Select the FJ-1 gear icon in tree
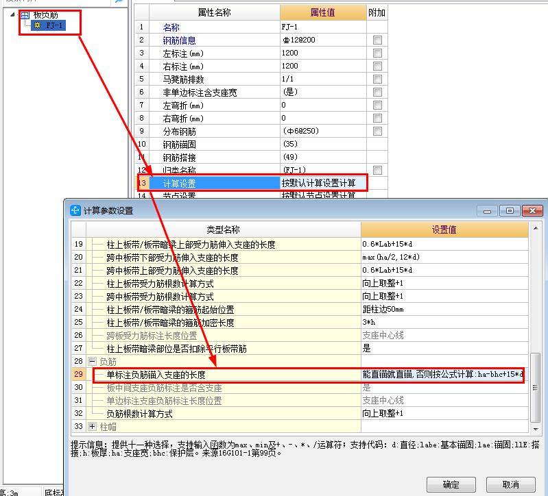Viewport: 548px width, 496px height. point(38,25)
